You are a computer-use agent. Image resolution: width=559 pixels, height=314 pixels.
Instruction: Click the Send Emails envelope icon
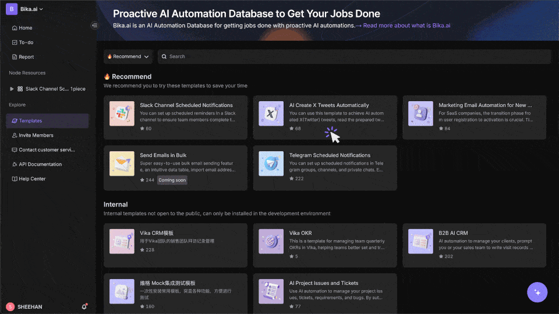pos(122,164)
